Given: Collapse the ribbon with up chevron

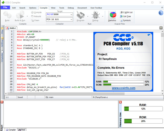Looking at the screenshot, I should coord(162,7).
